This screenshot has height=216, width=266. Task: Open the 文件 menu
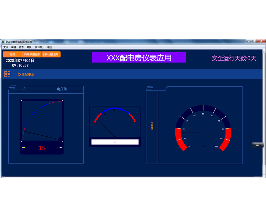tap(5, 47)
